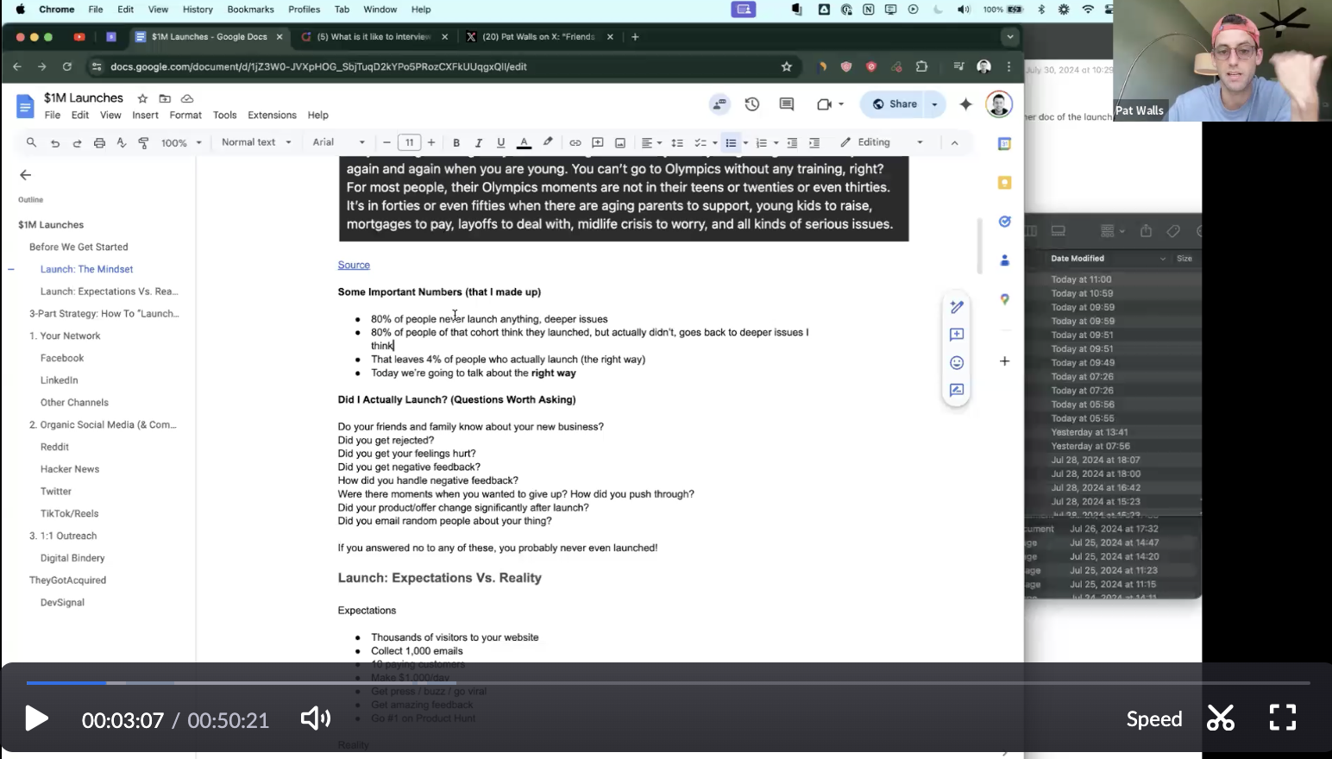Open the Gemini sparkle icon
1332x759 pixels.
[966, 104]
